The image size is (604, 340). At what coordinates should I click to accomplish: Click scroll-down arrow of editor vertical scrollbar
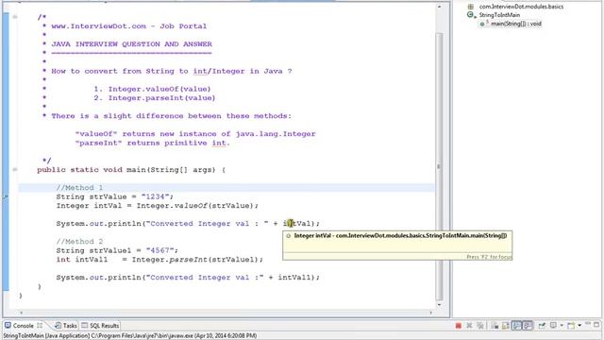click(x=439, y=305)
